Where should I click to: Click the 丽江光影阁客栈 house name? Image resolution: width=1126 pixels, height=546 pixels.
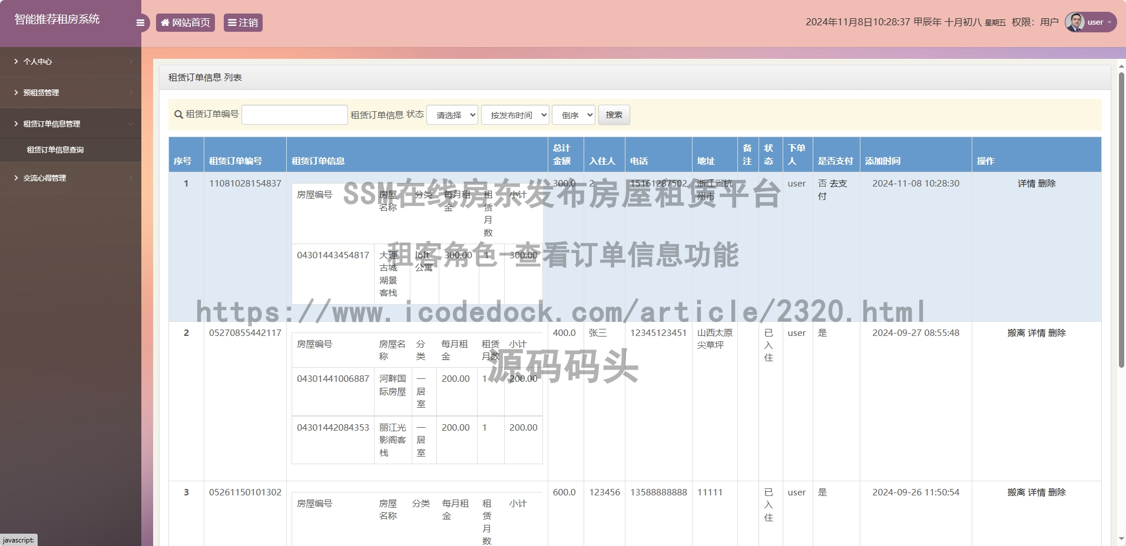coord(392,440)
